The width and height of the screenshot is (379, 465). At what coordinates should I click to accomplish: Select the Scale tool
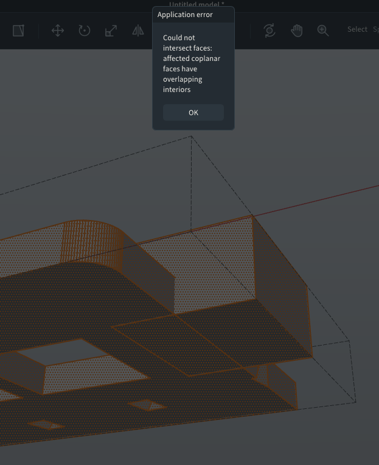tap(111, 30)
